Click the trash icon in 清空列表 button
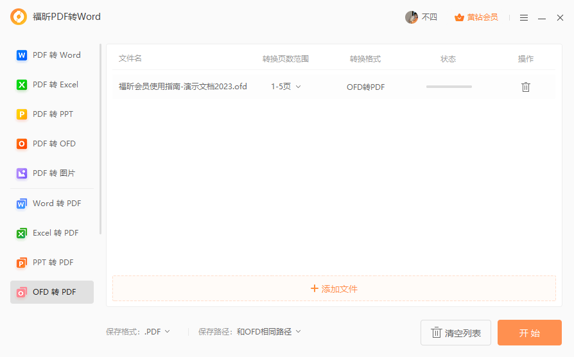Viewport: 574px width, 357px height. [436, 333]
